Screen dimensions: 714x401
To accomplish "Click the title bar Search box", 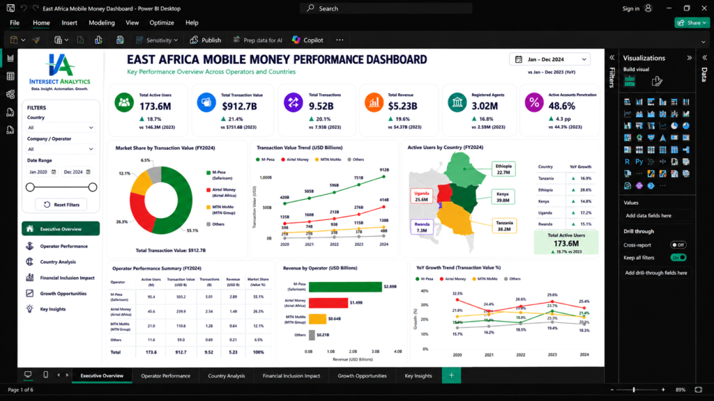I will (x=386, y=8).
